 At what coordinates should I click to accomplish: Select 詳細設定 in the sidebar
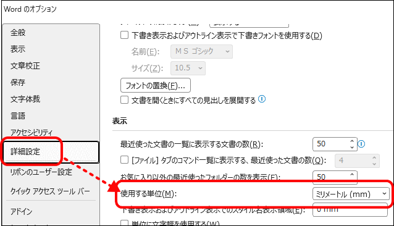(51, 152)
